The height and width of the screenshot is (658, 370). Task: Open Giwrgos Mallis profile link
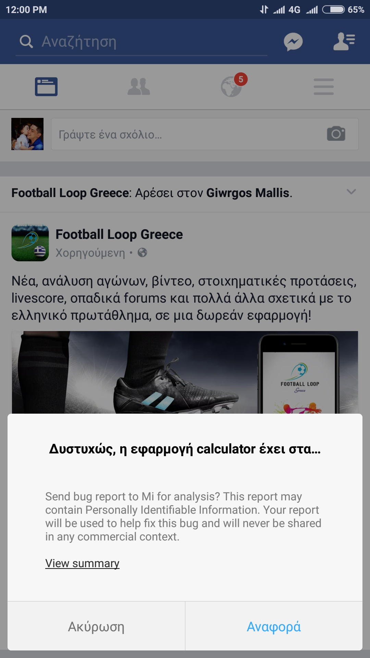(x=248, y=193)
